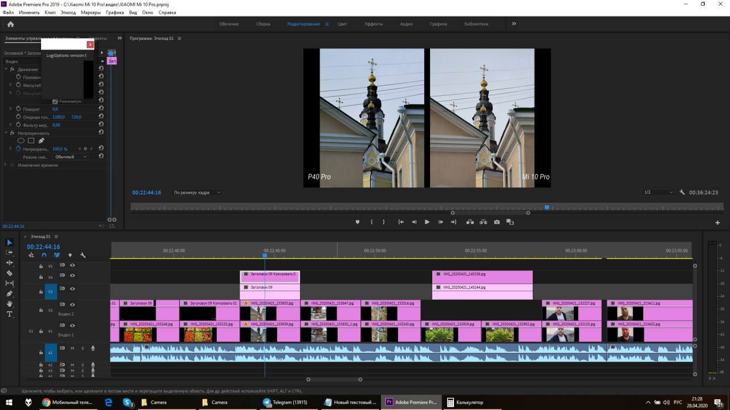Image resolution: width=730 pixels, height=410 pixels.
Task: Mute audio track A1
Action: pos(72,348)
